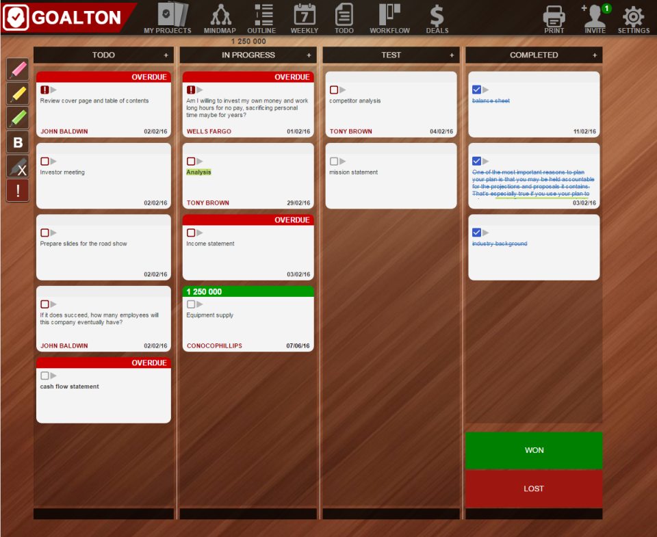657x537 pixels.
Task: Expand the competitor analysis card arrow
Action: 342,90
